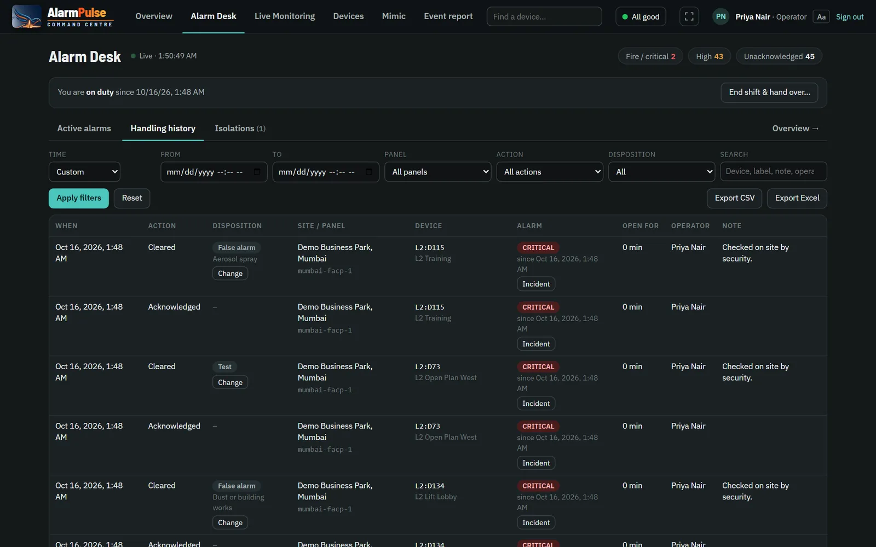Click the AlarmPulse logo icon
Viewport: 876px width, 547px height.
(x=26, y=16)
